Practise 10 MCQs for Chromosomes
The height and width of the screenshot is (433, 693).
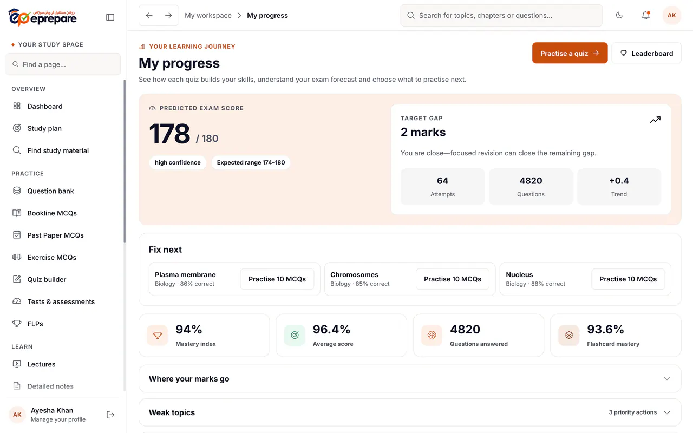click(x=453, y=279)
